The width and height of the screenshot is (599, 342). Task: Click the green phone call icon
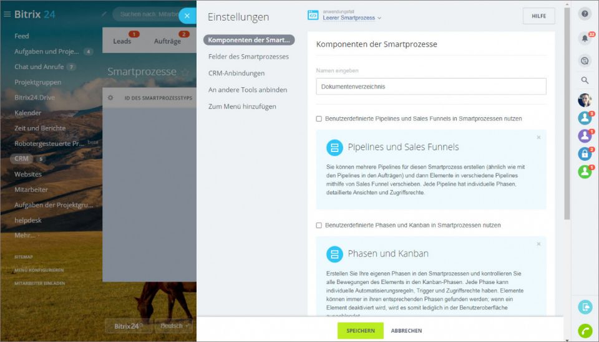[585, 331]
